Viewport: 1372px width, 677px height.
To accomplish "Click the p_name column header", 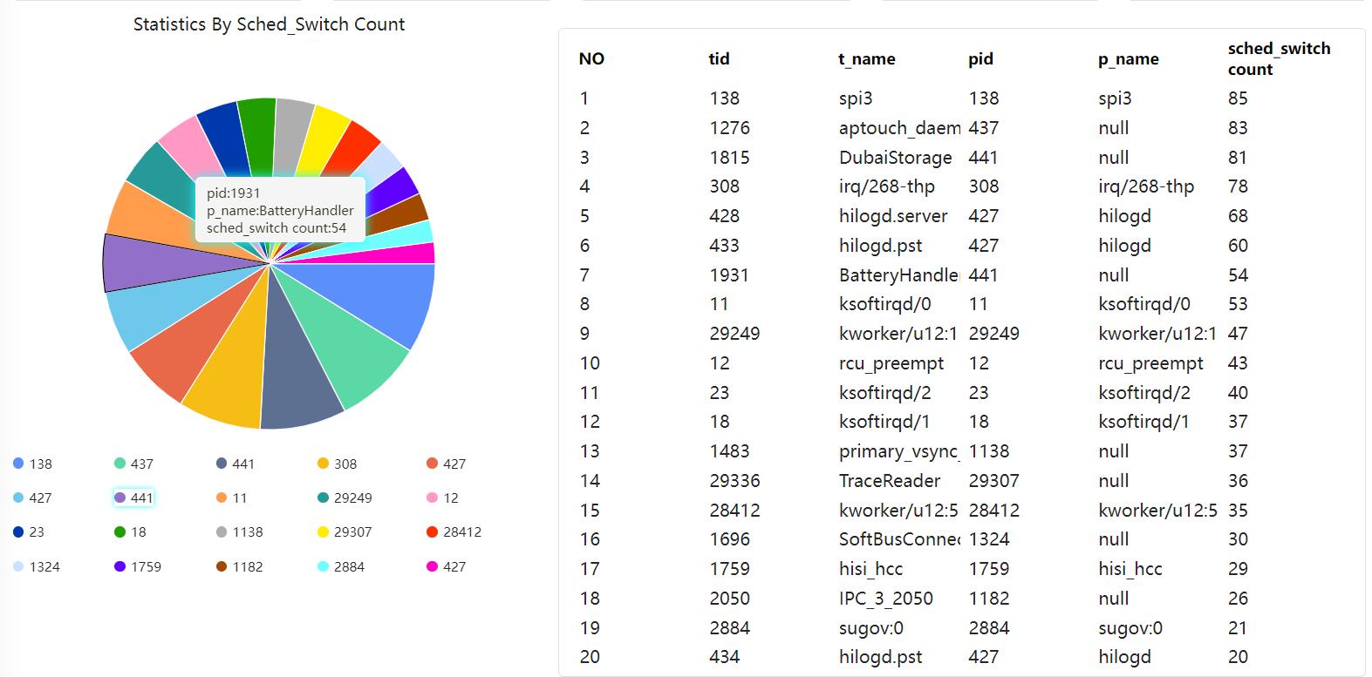I will click(x=1128, y=58).
